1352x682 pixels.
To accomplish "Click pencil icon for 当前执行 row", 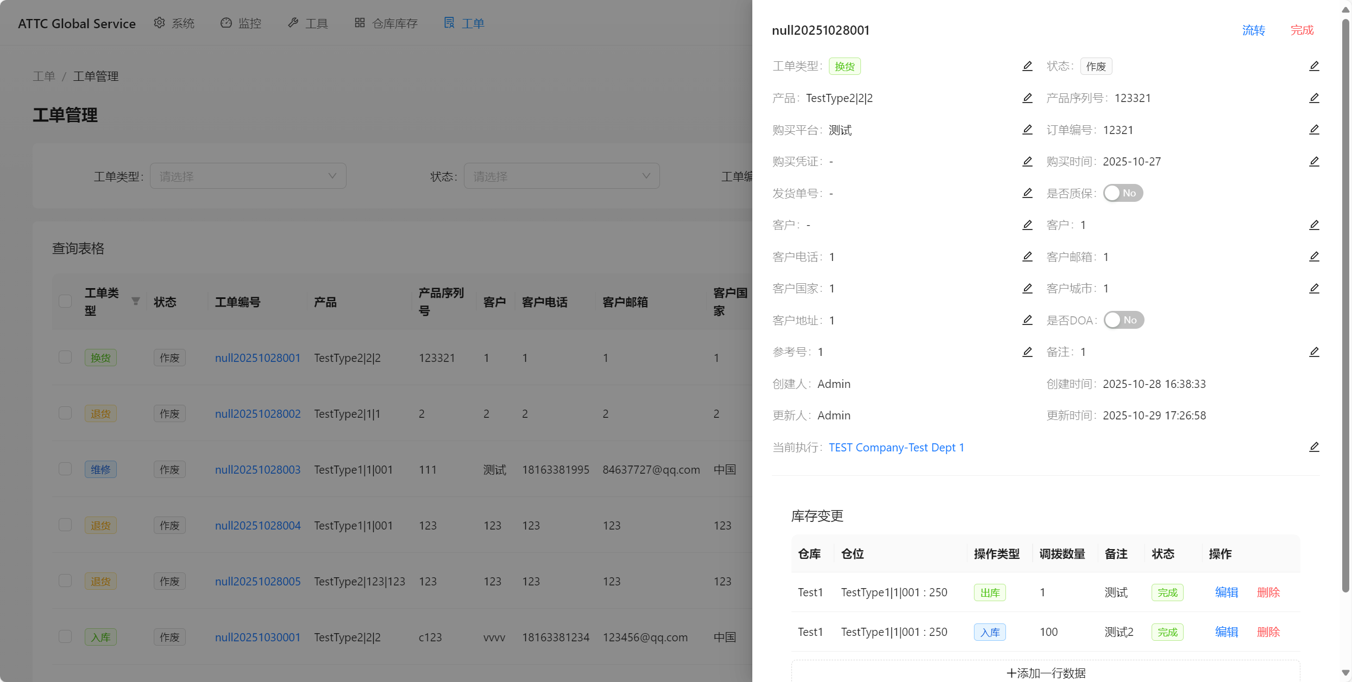I will pos(1313,447).
